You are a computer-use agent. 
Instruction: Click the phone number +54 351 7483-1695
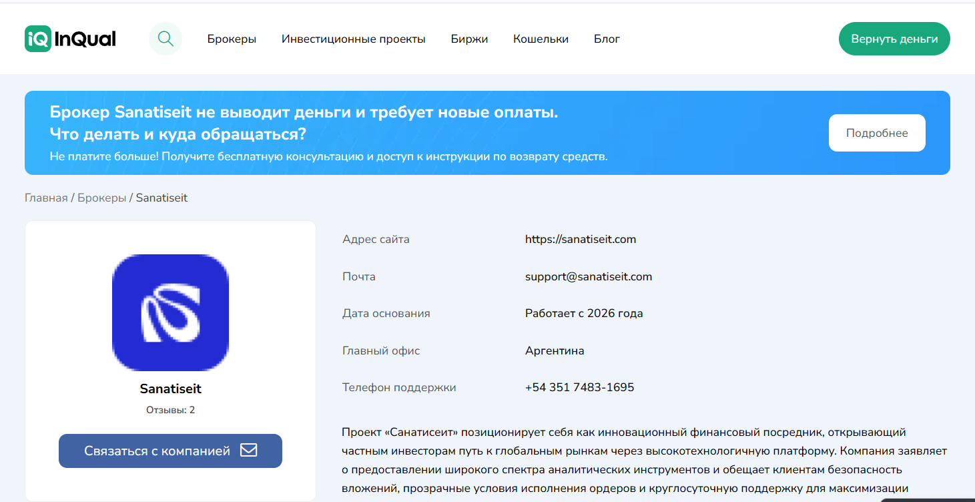(579, 387)
